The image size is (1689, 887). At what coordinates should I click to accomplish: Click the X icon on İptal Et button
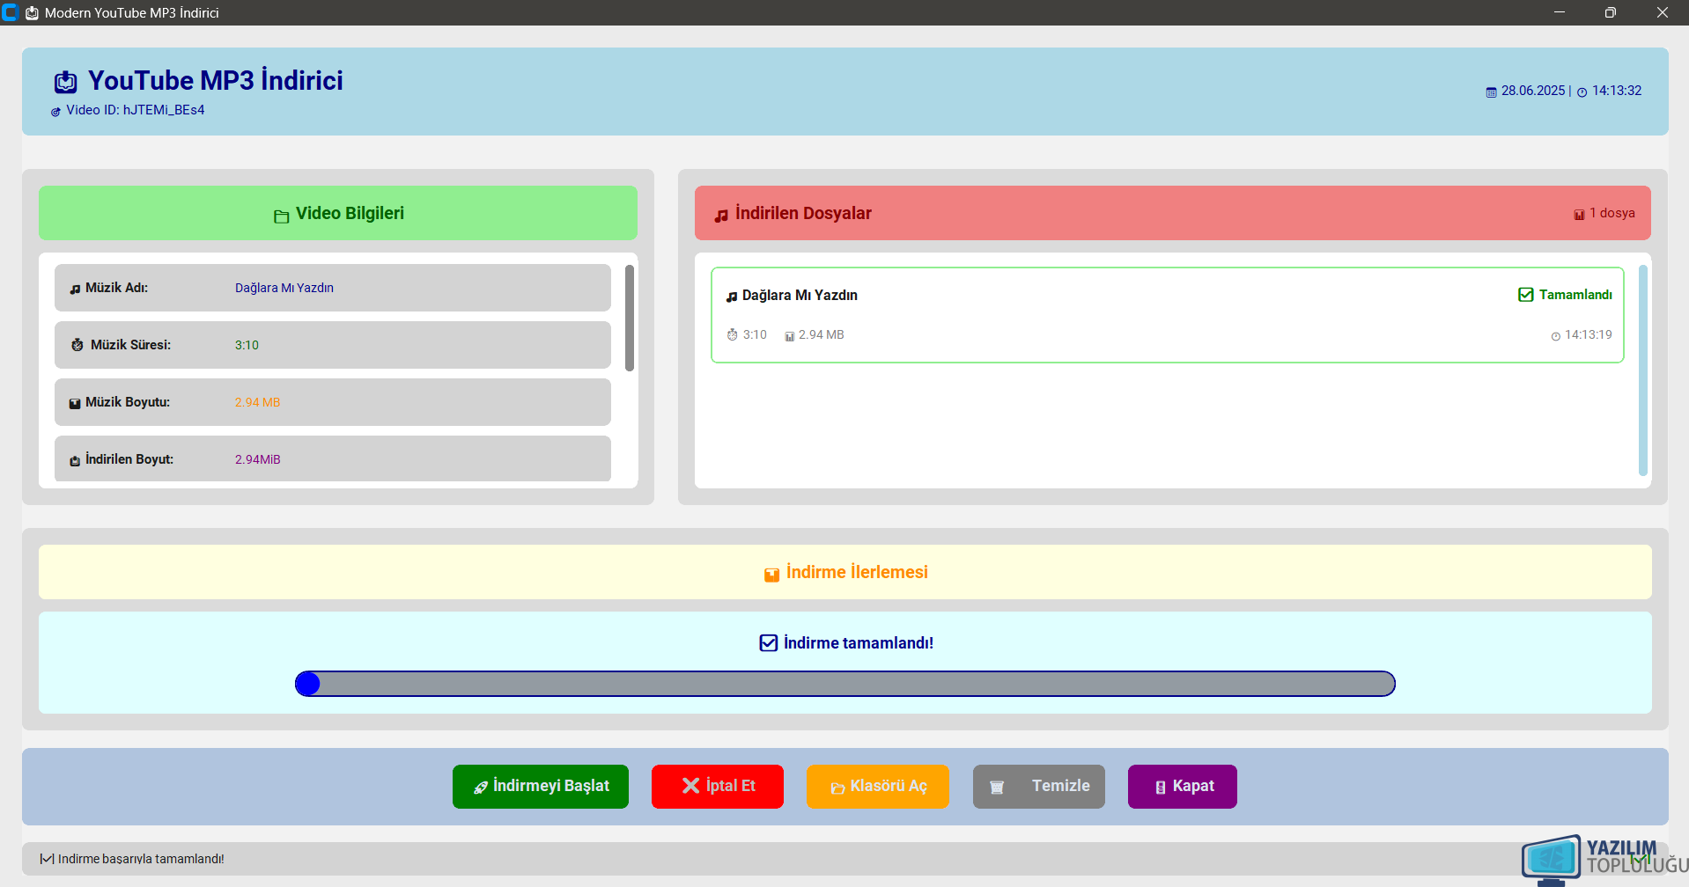click(690, 786)
